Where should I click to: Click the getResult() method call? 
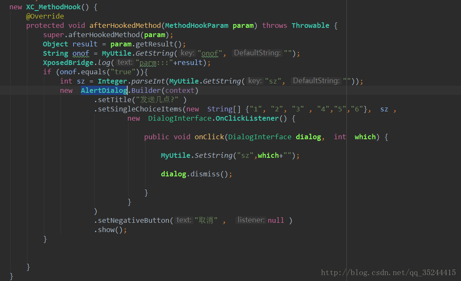tap(162, 44)
